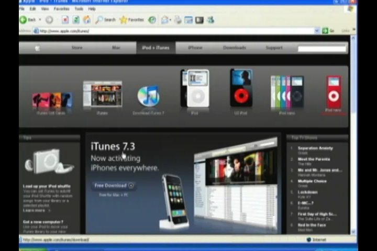This screenshot has height=251, width=377.
Task: Click the Messenger icon in toolbar
Action: pos(210,20)
